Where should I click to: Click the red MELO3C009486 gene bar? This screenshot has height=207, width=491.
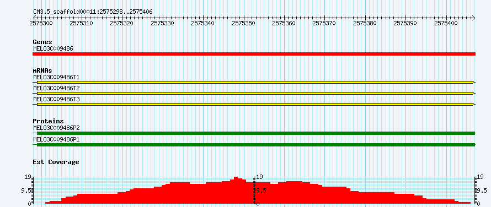[254, 54]
